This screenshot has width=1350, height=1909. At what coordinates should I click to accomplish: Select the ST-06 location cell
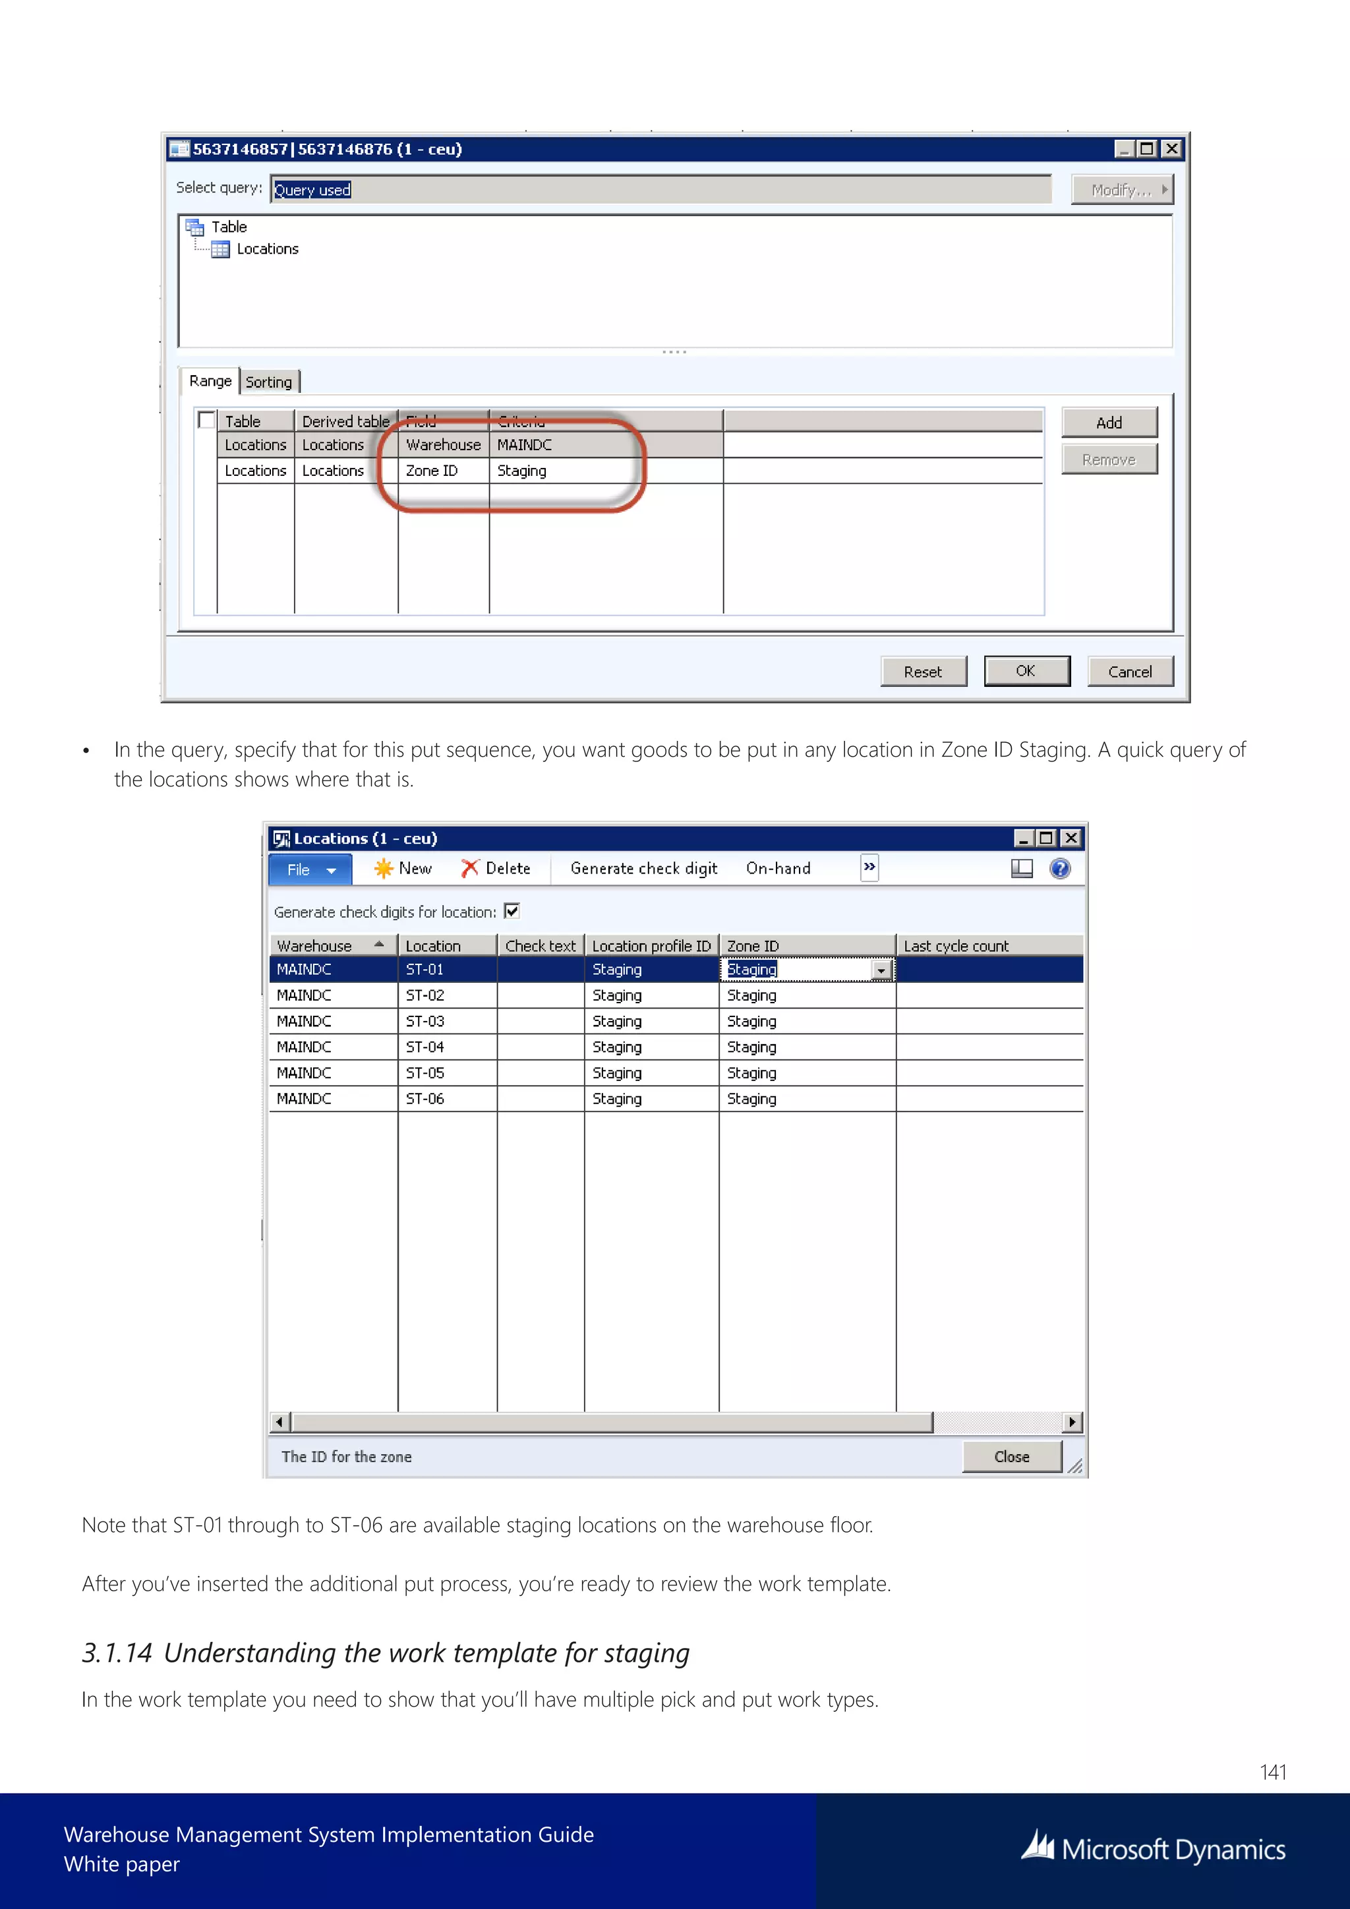pyautogui.click(x=447, y=1098)
